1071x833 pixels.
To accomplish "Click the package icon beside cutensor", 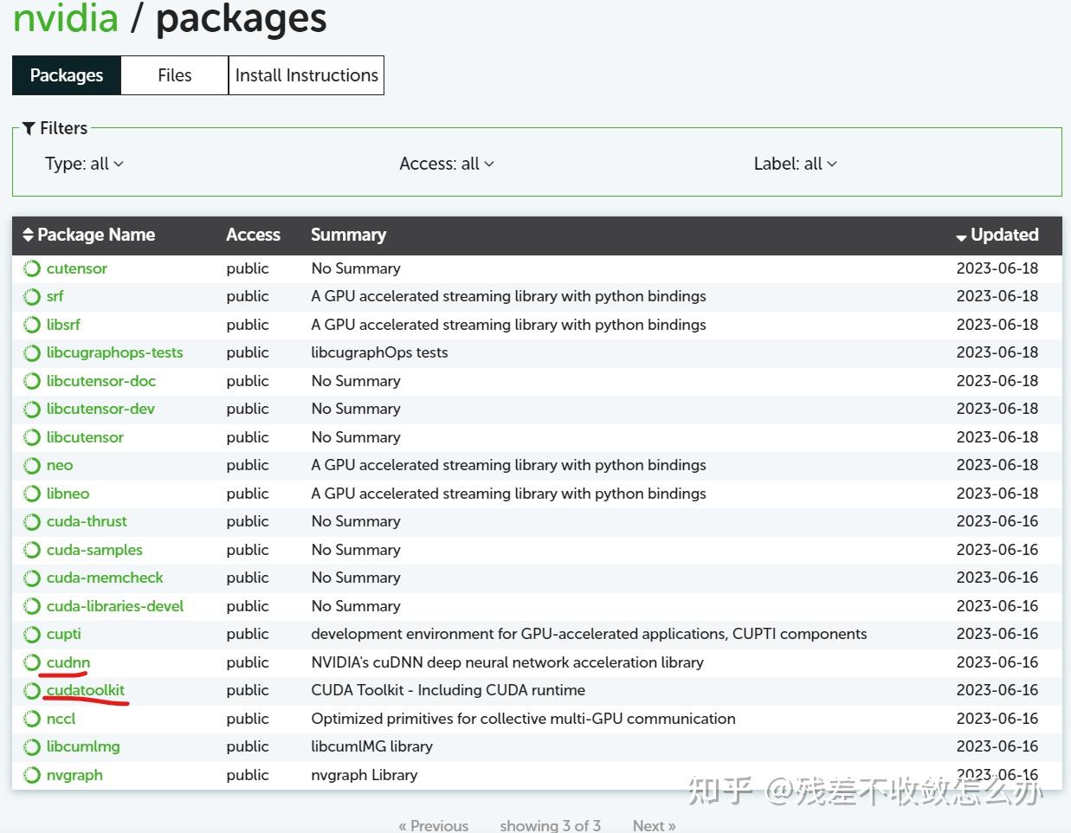I will (32, 268).
